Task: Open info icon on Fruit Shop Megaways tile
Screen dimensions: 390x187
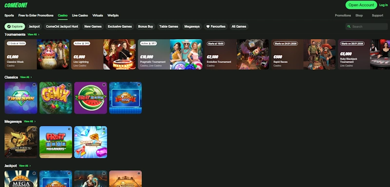Action: [69, 129]
